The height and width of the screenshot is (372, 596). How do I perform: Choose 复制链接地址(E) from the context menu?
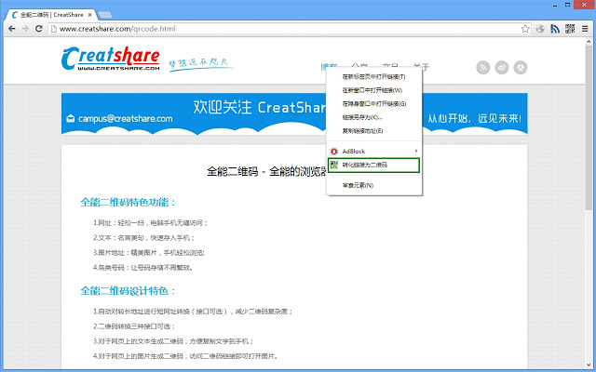point(374,131)
